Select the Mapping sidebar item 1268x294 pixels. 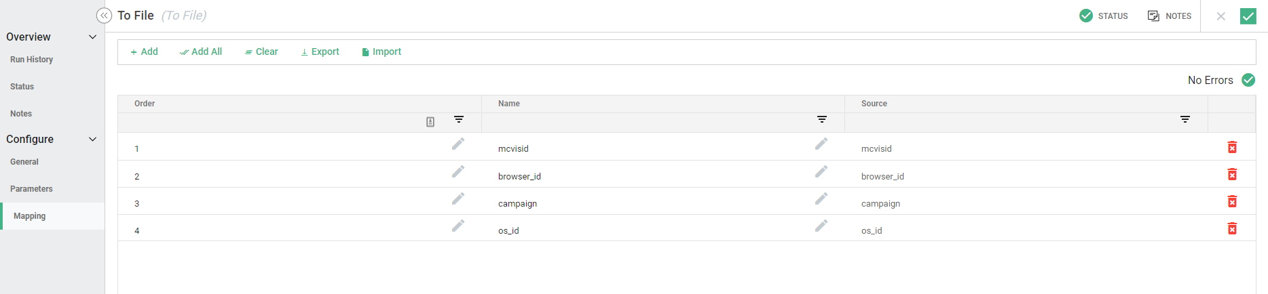(30, 216)
